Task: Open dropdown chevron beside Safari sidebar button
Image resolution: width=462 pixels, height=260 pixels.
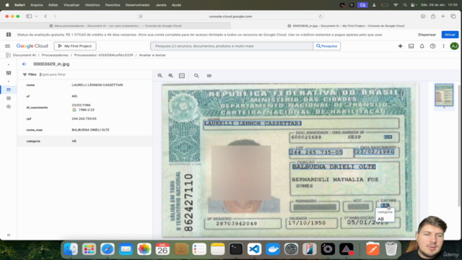Action: click(x=36, y=17)
